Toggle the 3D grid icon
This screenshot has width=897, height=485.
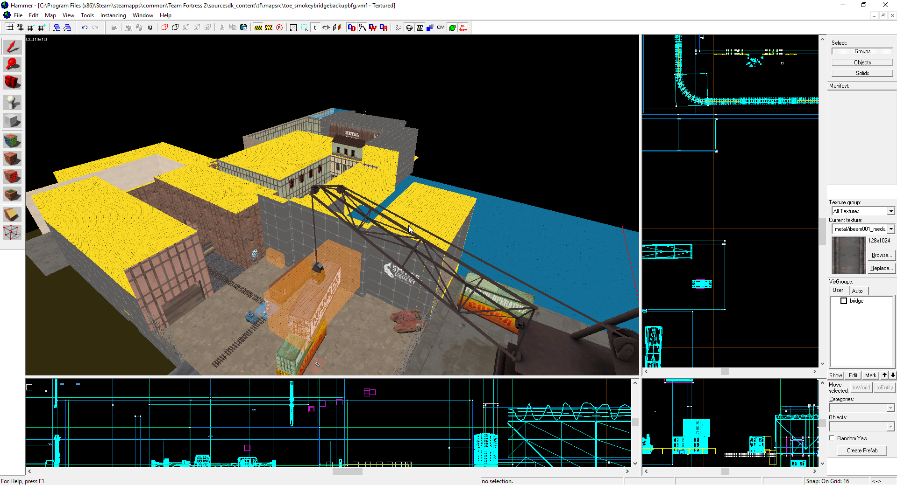tap(20, 28)
